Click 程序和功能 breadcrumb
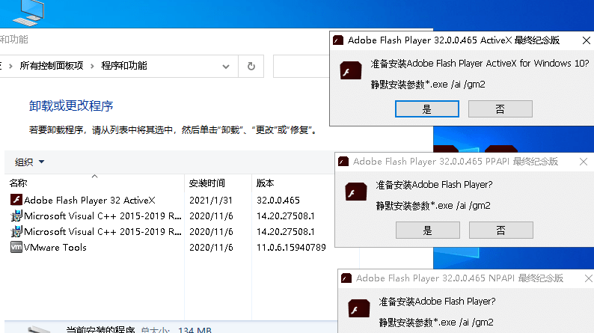 pos(124,66)
